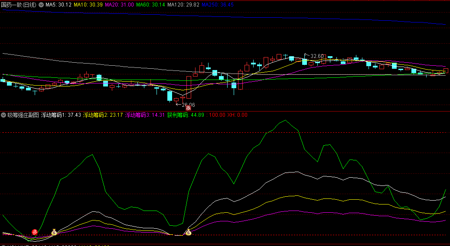This screenshot has height=246, width=450.
Task: Click the money bag icon below 涨 marker
Action: click(188, 232)
